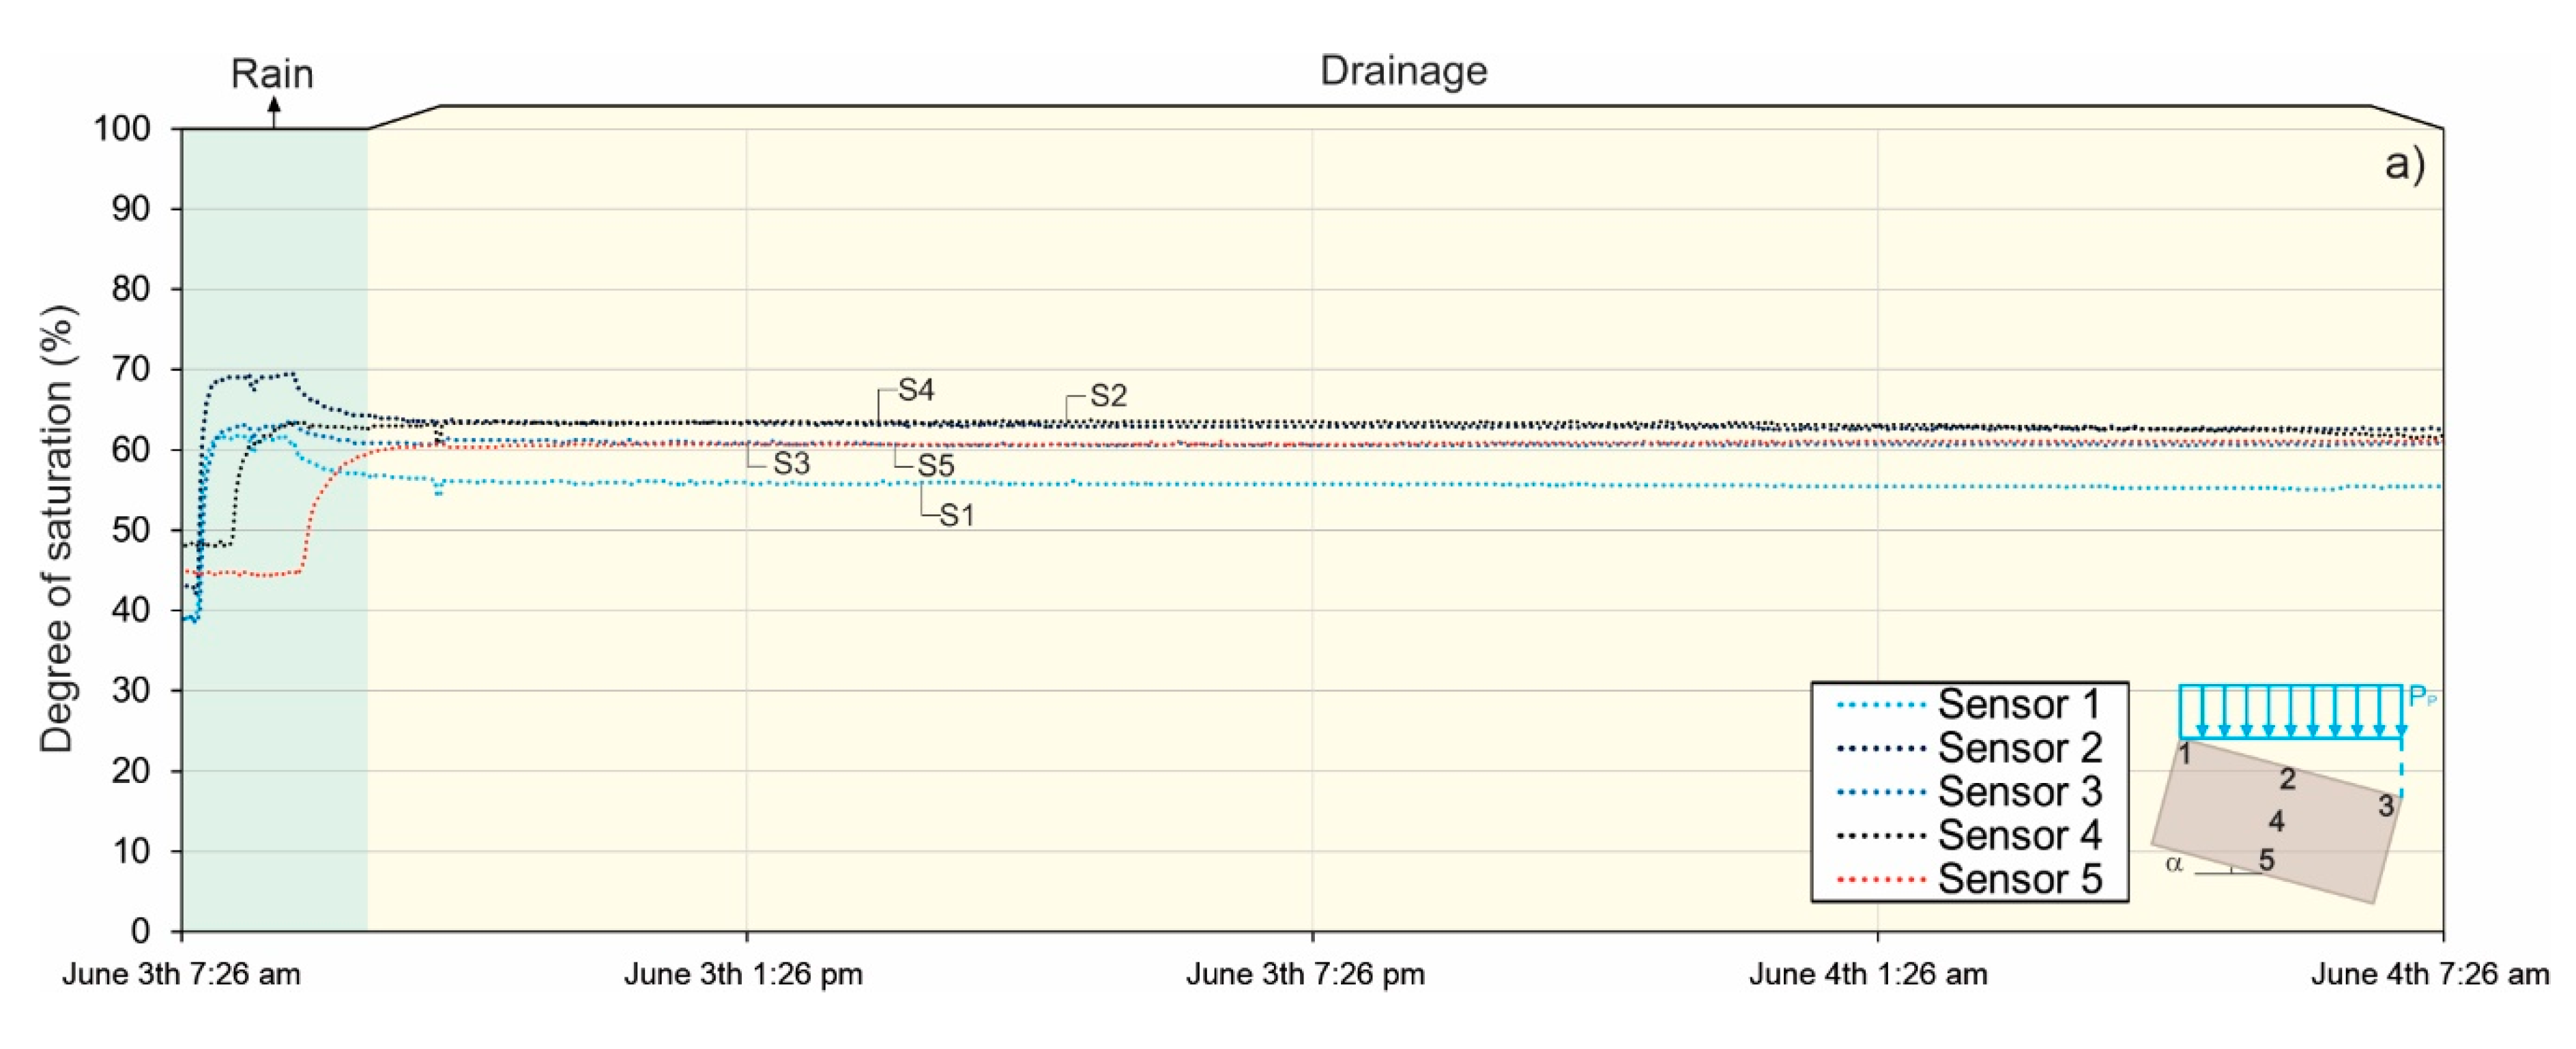Click the S4 curve annotation label

tap(916, 389)
